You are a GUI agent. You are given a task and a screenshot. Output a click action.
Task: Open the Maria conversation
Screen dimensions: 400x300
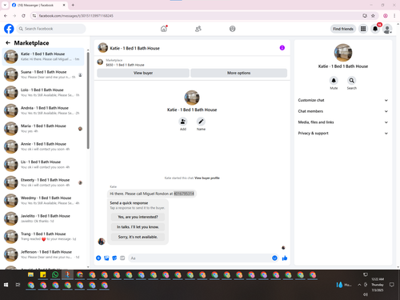[43, 129]
